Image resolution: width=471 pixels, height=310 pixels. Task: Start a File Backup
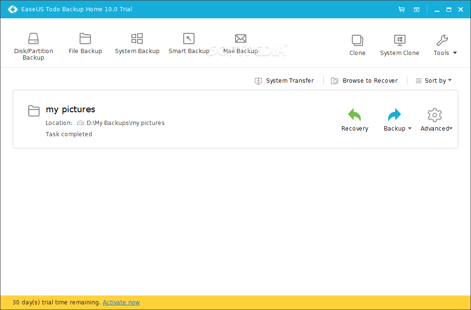(x=85, y=43)
